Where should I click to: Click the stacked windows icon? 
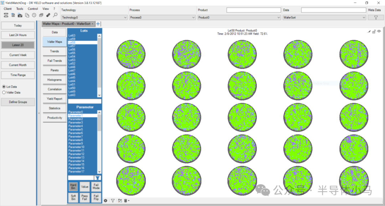pyautogui.click(x=41, y=15)
